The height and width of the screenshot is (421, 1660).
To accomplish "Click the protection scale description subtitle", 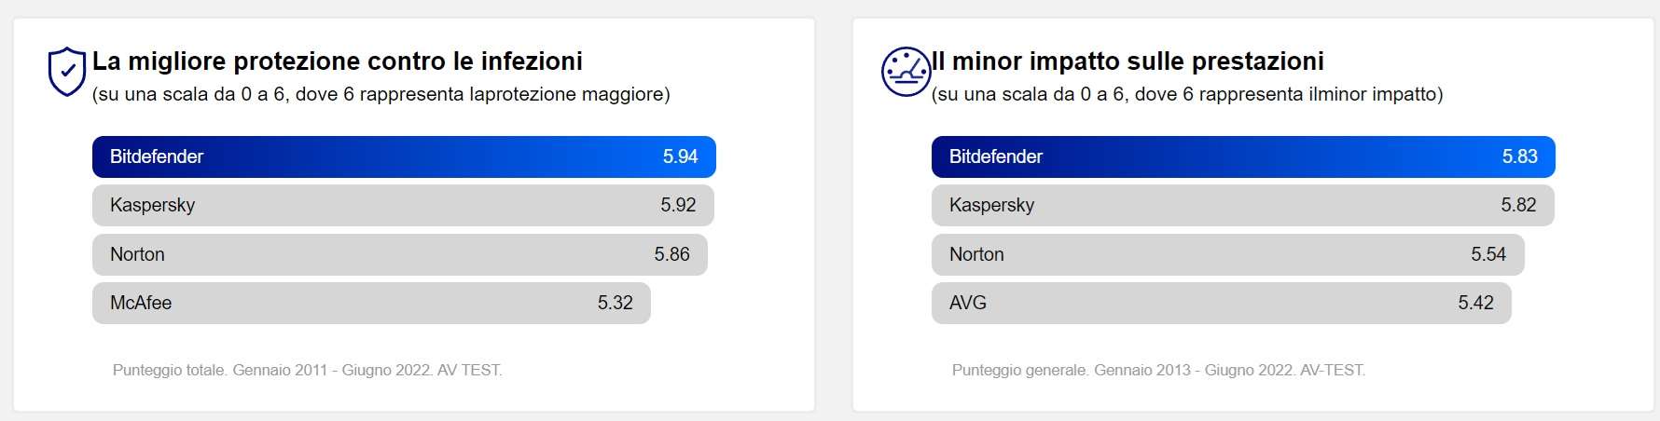I will [x=380, y=94].
